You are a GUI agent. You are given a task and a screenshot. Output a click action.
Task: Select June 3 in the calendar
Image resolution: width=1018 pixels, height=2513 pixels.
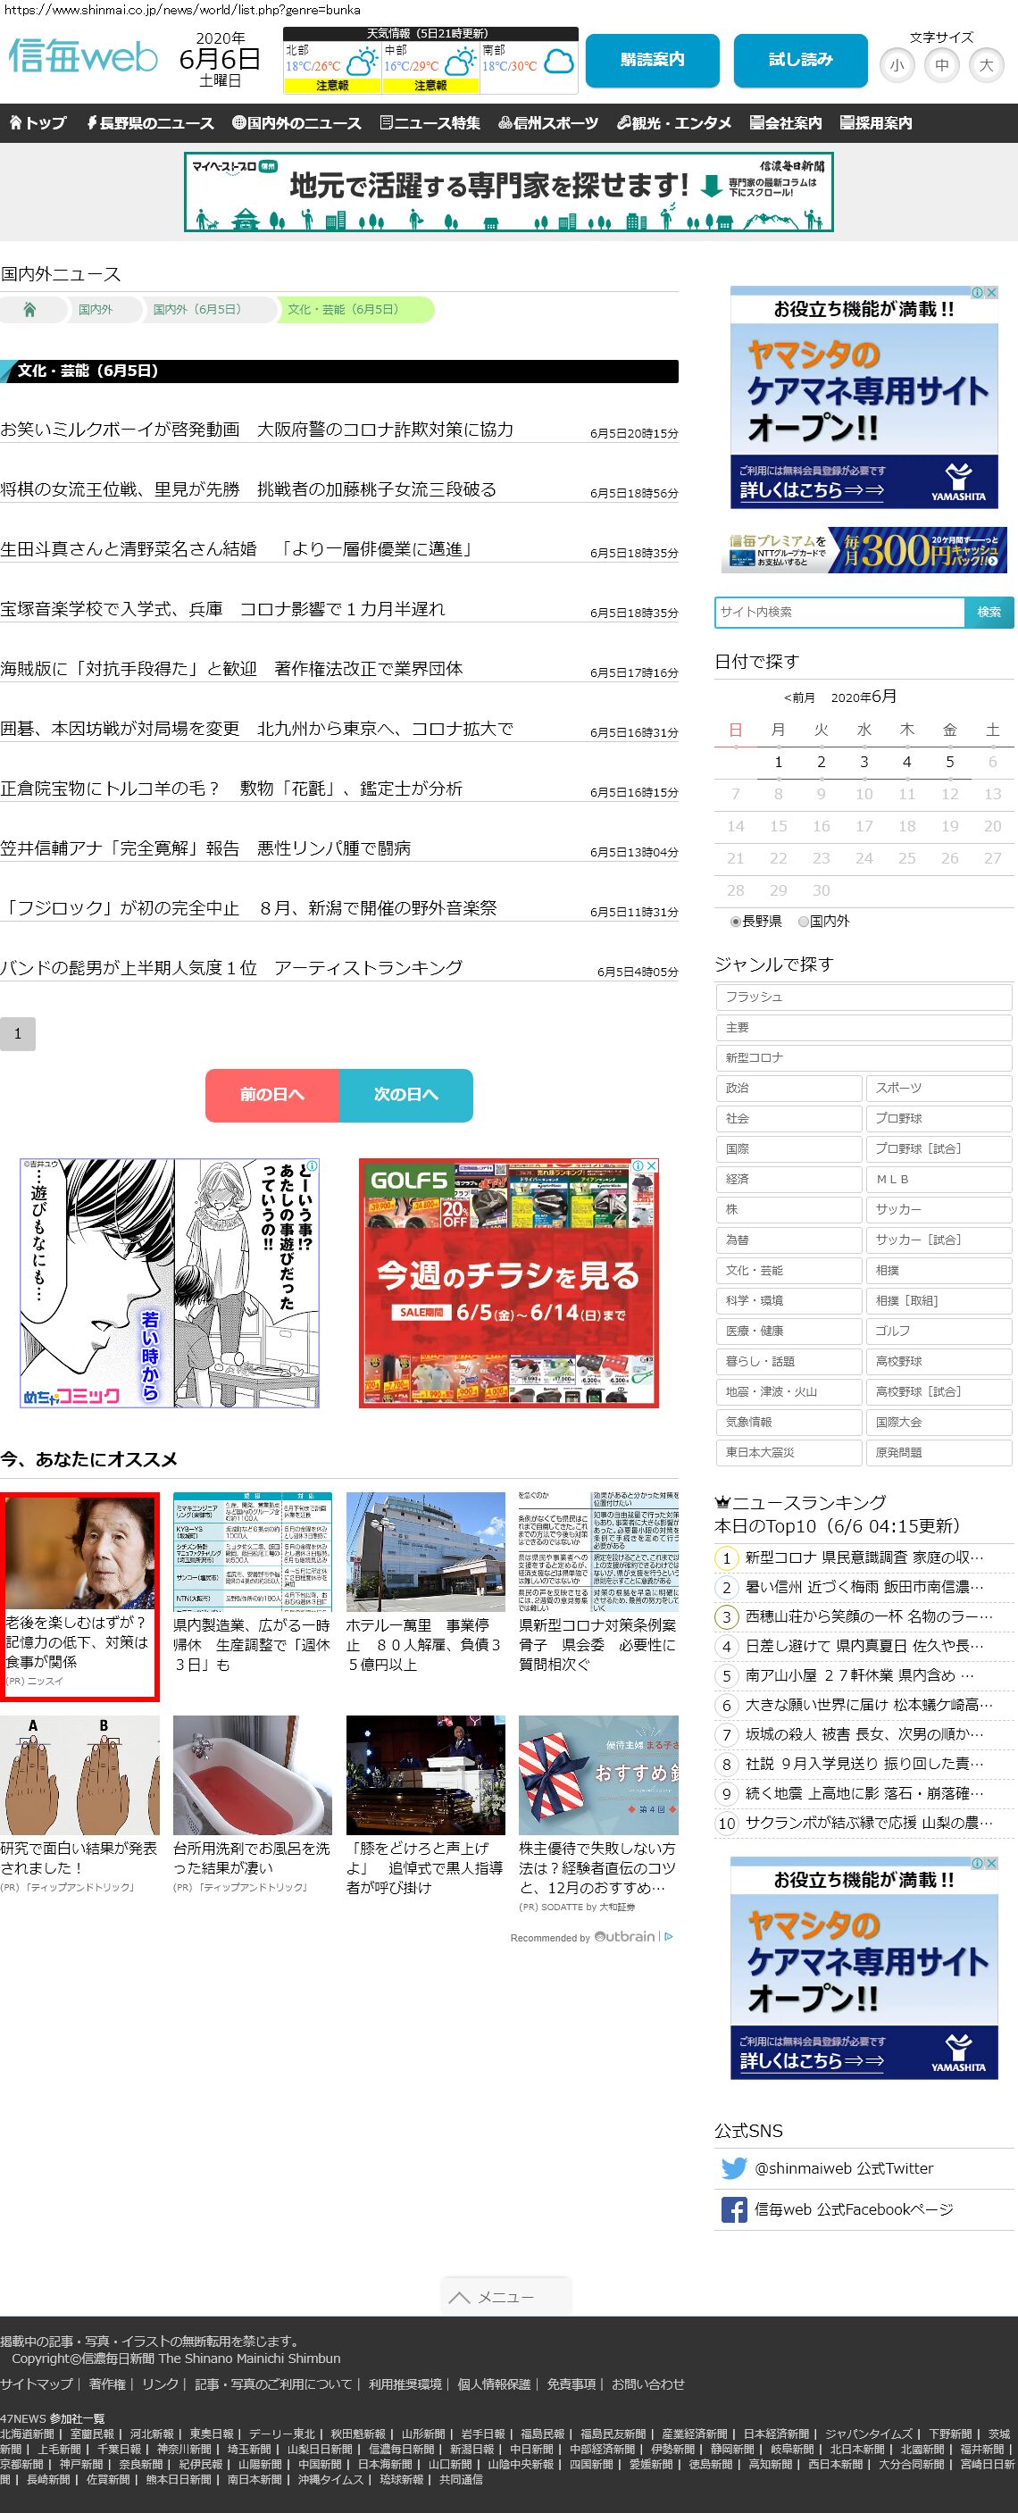point(864,762)
